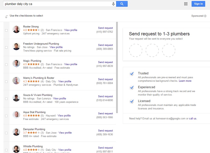Click Manny's Plumbing & Rooter photo
This screenshot has height=153, width=210.
(x=16, y=80)
